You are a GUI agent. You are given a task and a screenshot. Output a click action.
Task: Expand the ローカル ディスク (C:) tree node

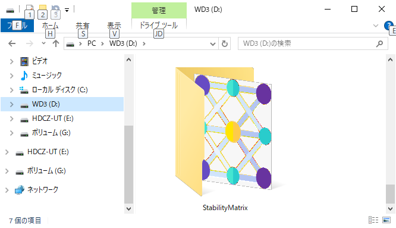pyautogui.click(x=11, y=90)
